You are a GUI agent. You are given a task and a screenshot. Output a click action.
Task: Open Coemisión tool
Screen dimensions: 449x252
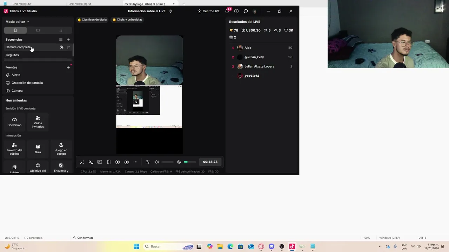(x=14, y=122)
